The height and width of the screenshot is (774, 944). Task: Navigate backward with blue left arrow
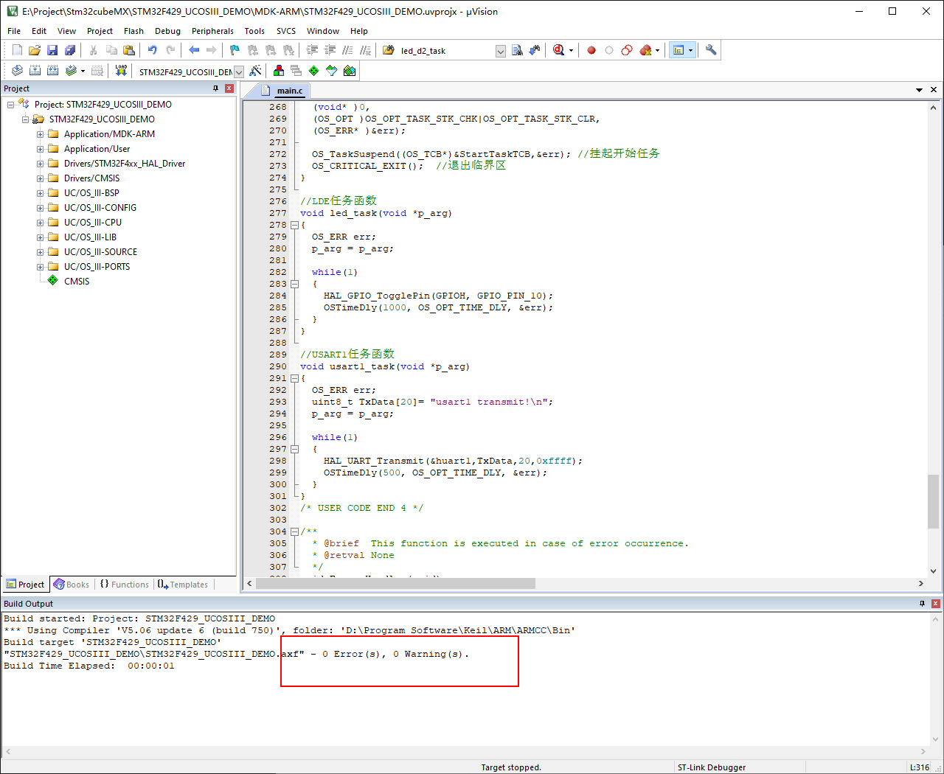coord(194,50)
